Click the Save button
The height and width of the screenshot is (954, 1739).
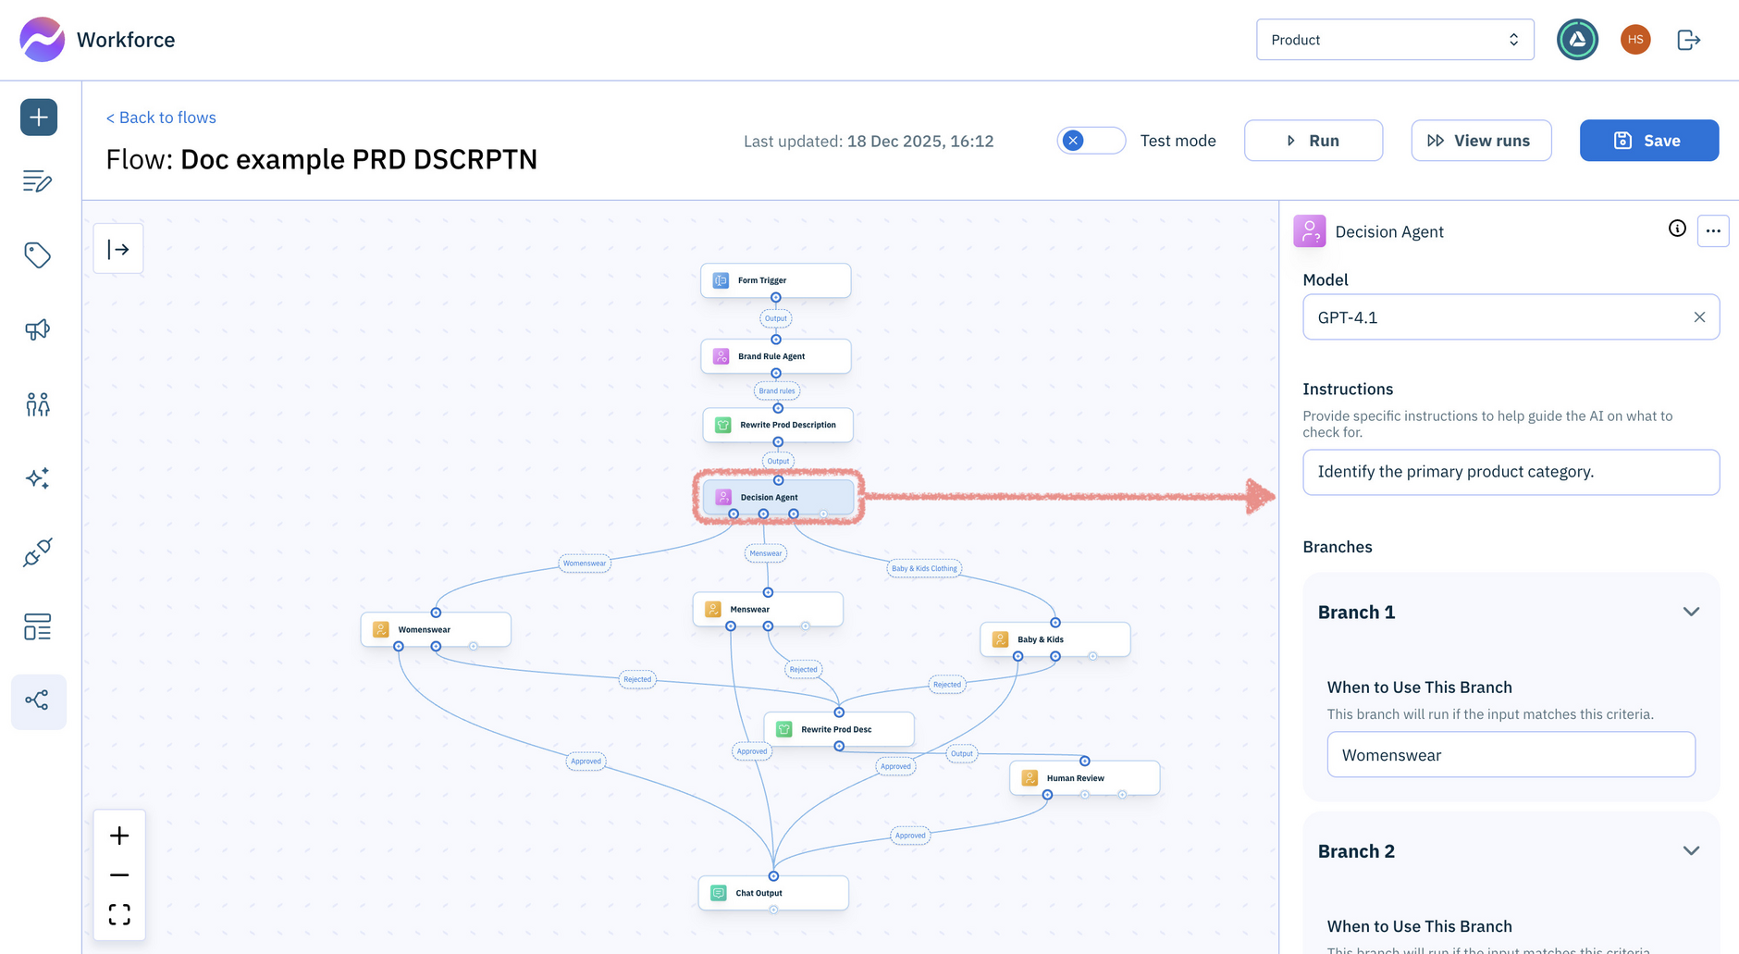(x=1648, y=141)
